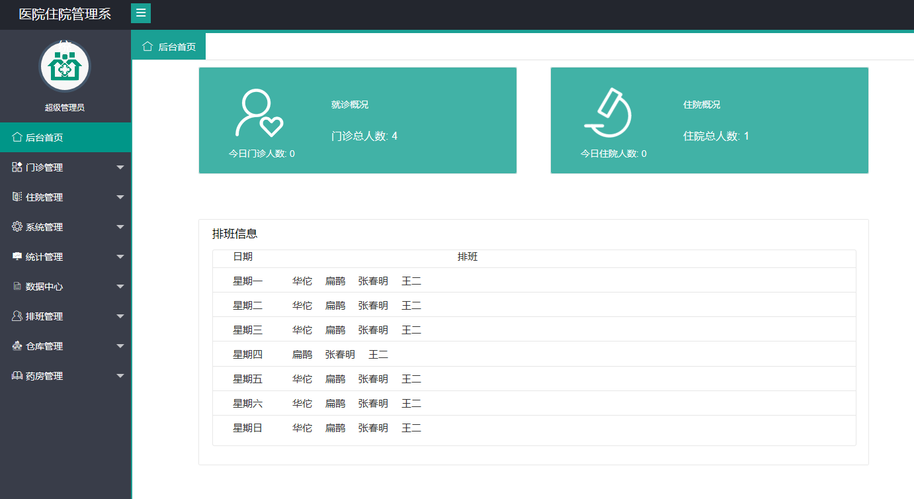Open the 统计管理 menu item
This screenshot has width=914, height=499.
pos(65,257)
